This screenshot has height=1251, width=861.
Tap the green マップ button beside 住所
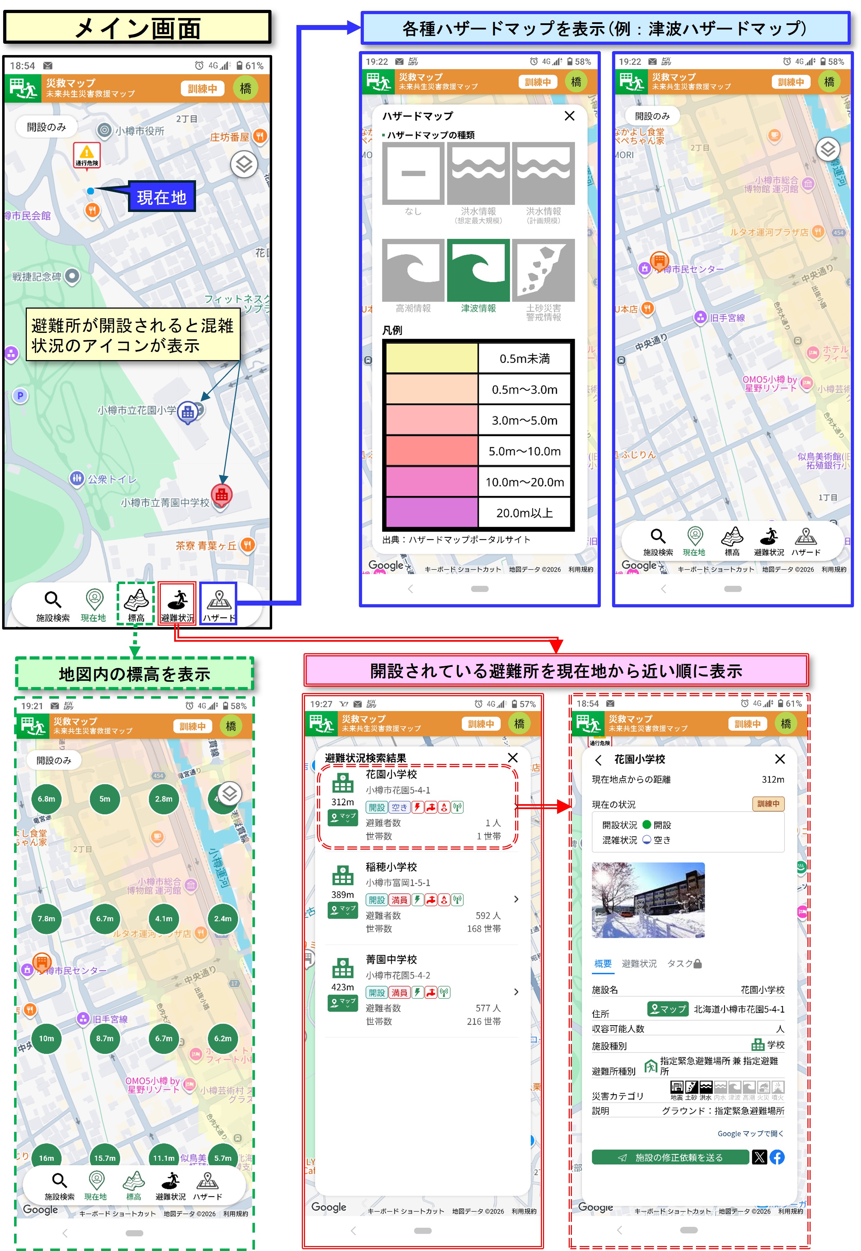[668, 1009]
